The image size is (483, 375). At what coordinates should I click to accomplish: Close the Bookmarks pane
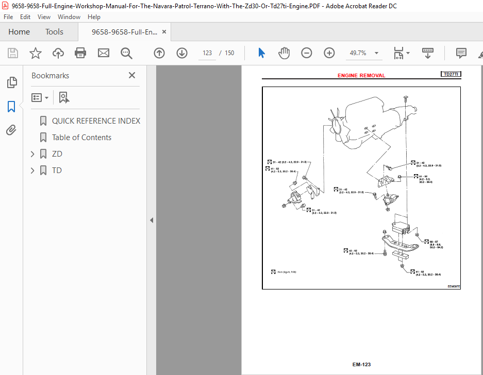(132, 75)
